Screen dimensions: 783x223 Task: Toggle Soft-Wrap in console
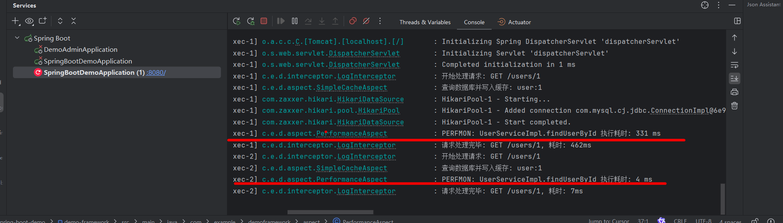(735, 65)
